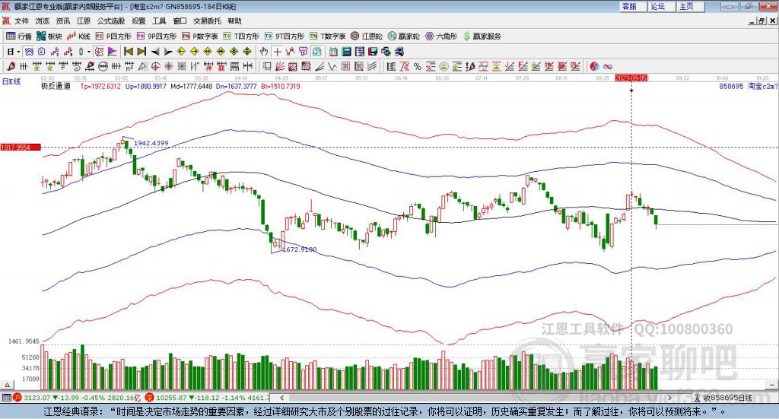Select the n² drawing tool
The height and width of the screenshot is (419, 779).
(129, 66)
